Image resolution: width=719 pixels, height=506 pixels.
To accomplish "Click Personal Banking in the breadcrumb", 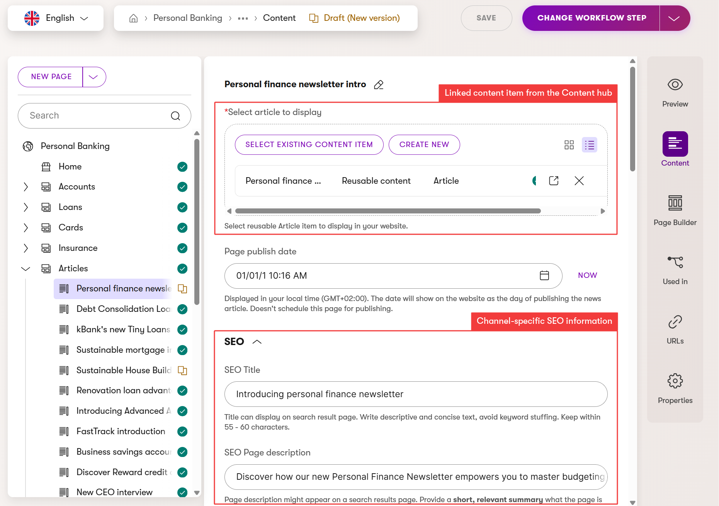I will 188,18.
